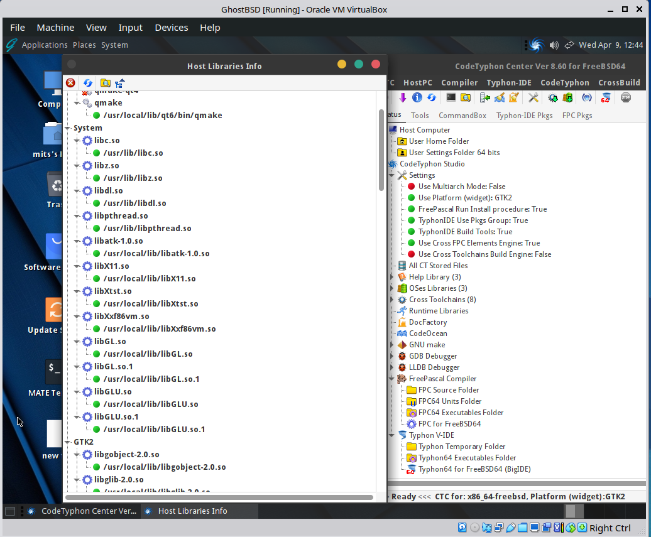Screen dimensions: 651x537
Task: Collapse the GTK2 group in the libraries tree
Action: (68, 442)
